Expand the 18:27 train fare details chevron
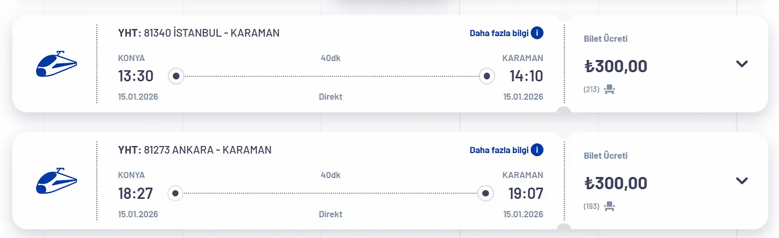The image size is (779, 238). [x=741, y=181]
